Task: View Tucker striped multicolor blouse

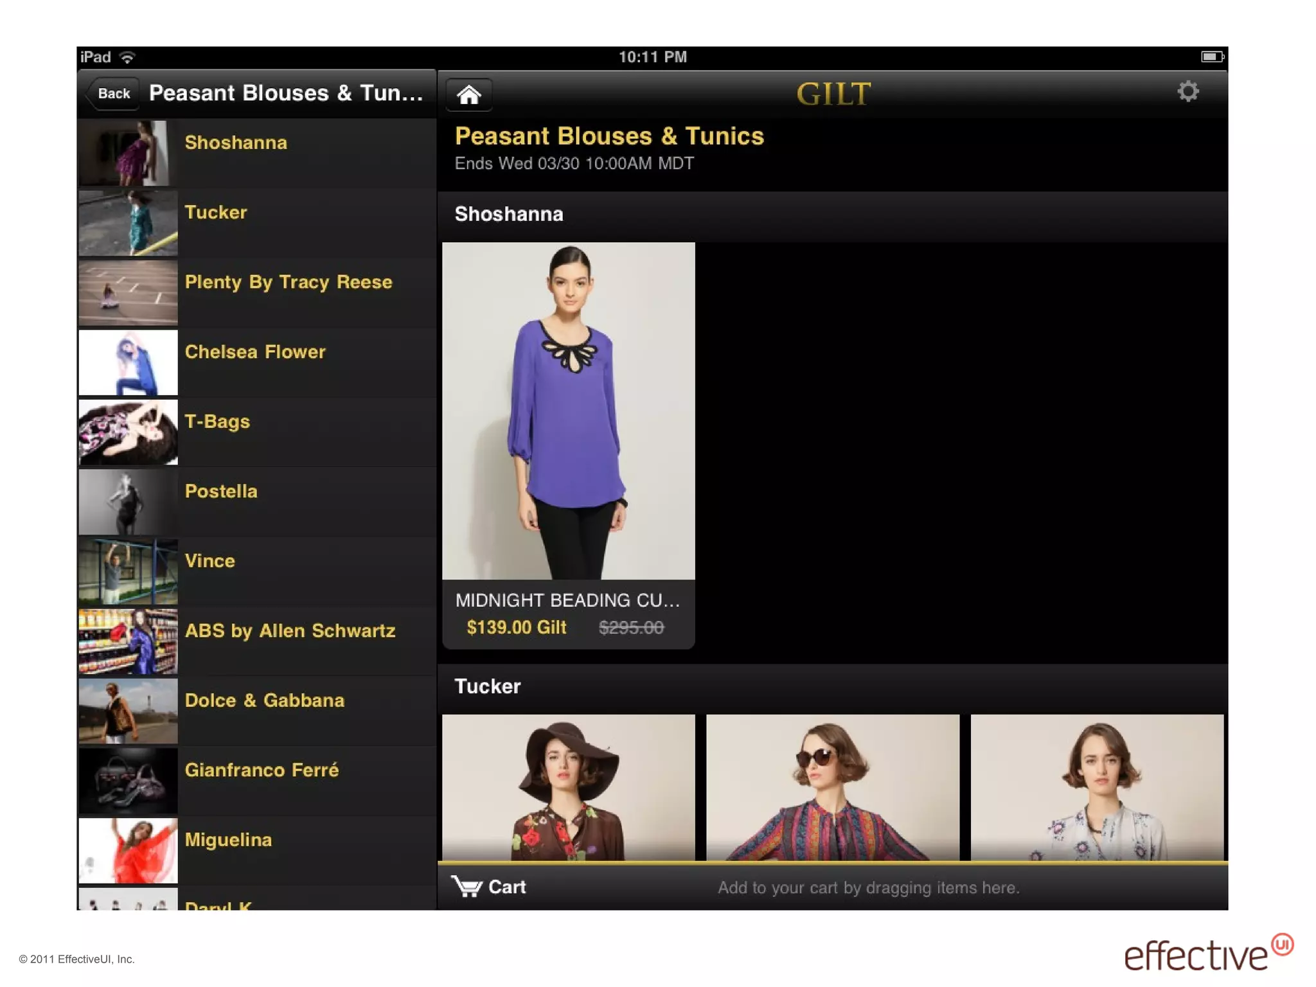Action: (832, 787)
